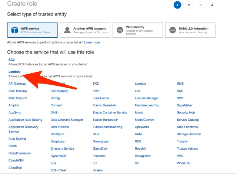Select the SAML 2.0 federation card
237x174 pixels.
click(190, 30)
